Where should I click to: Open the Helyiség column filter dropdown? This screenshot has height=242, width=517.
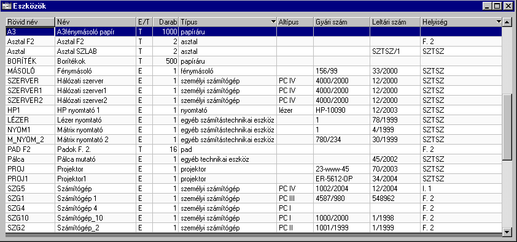coord(499,22)
